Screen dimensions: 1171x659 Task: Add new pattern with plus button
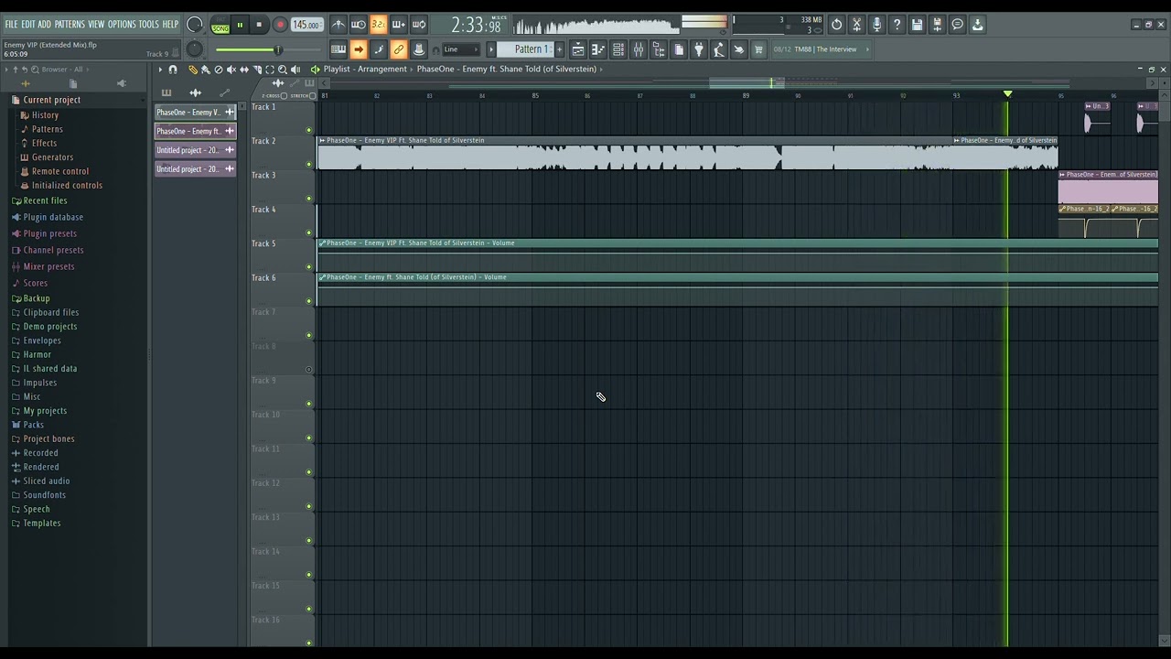(x=559, y=49)
